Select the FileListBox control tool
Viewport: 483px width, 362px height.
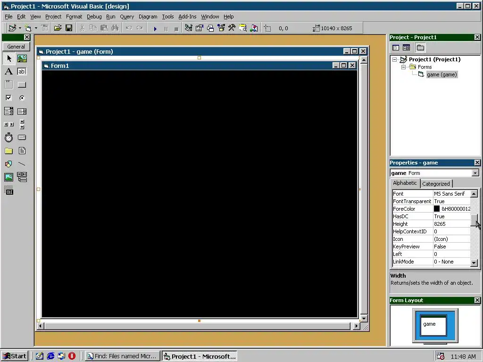(x=22, y=150)
